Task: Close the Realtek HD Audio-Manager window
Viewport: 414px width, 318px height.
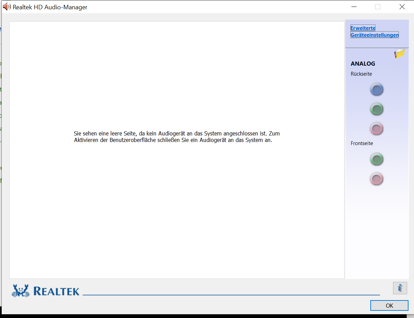Action: [x=402, y=7]
